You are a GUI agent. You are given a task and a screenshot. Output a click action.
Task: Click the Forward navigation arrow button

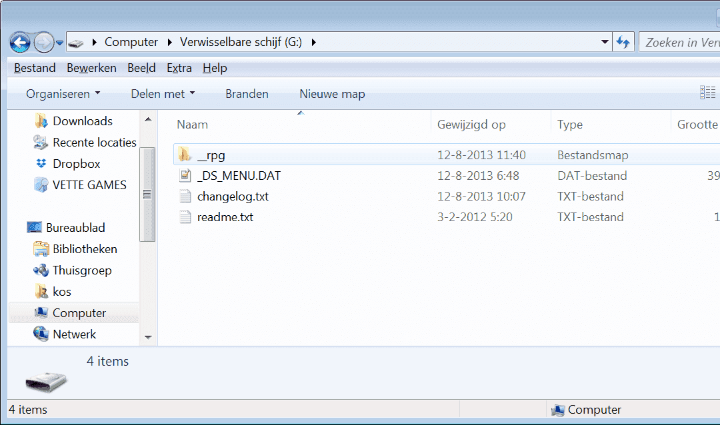click(x=44, y=43)
